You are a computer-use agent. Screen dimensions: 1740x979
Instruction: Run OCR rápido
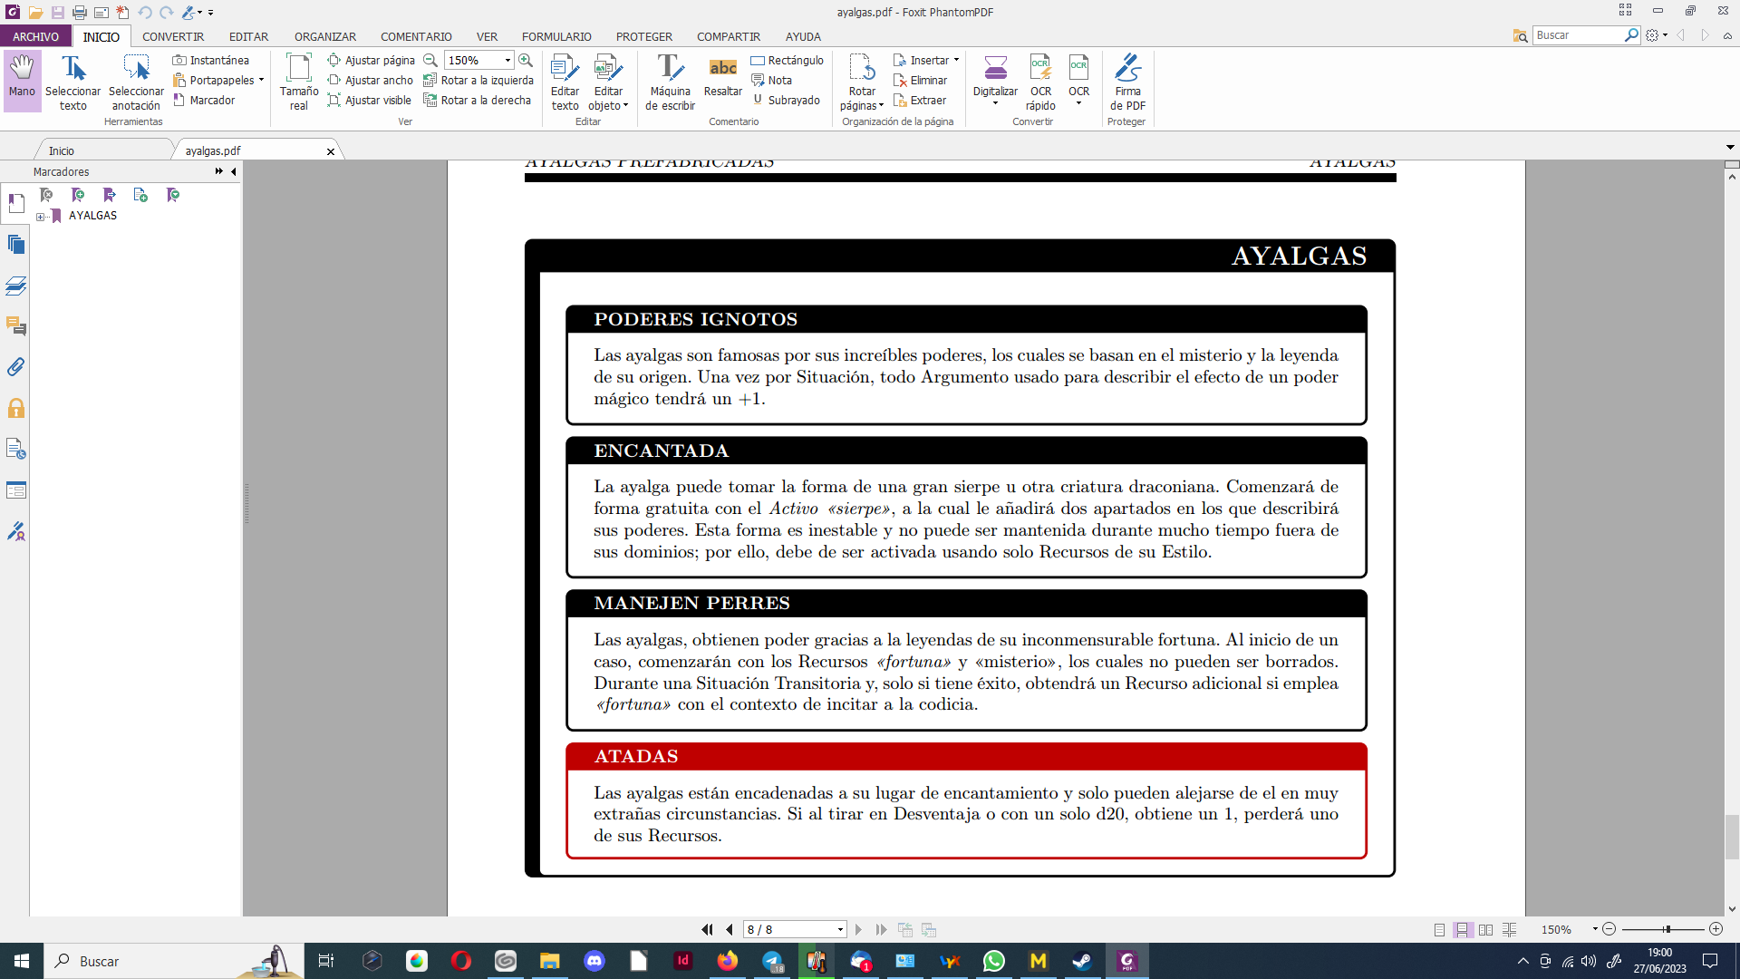pyautogui.click(x=1040, y=81)
